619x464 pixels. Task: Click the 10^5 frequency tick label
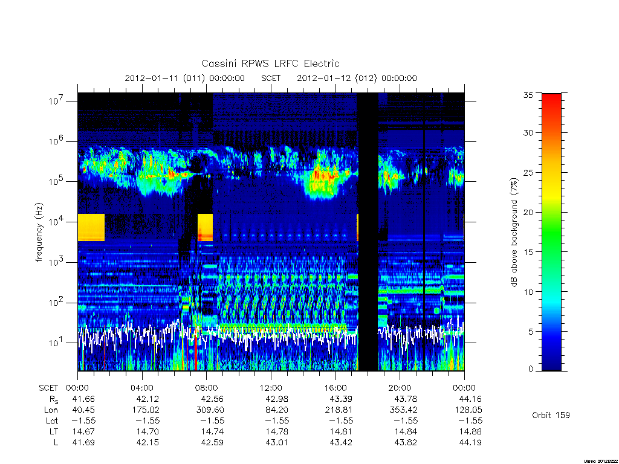56,181
